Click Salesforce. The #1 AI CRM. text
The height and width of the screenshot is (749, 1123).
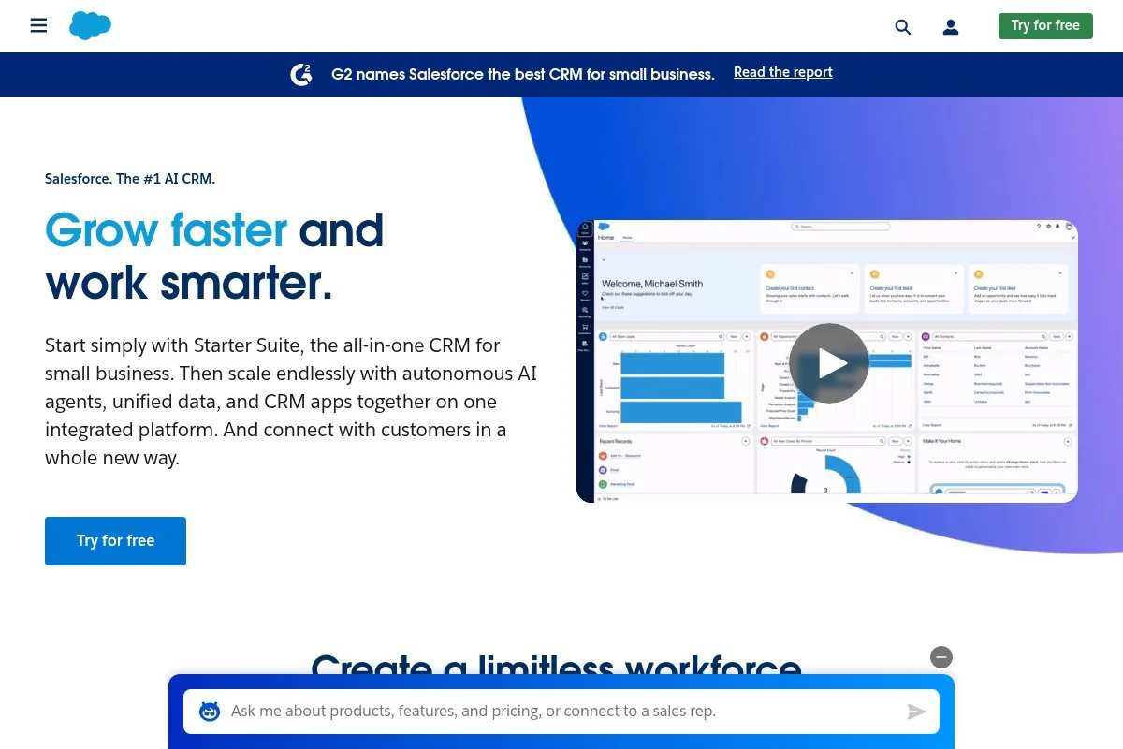130,179
